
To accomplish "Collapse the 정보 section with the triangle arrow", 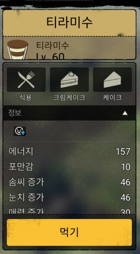I will [125, 113].
